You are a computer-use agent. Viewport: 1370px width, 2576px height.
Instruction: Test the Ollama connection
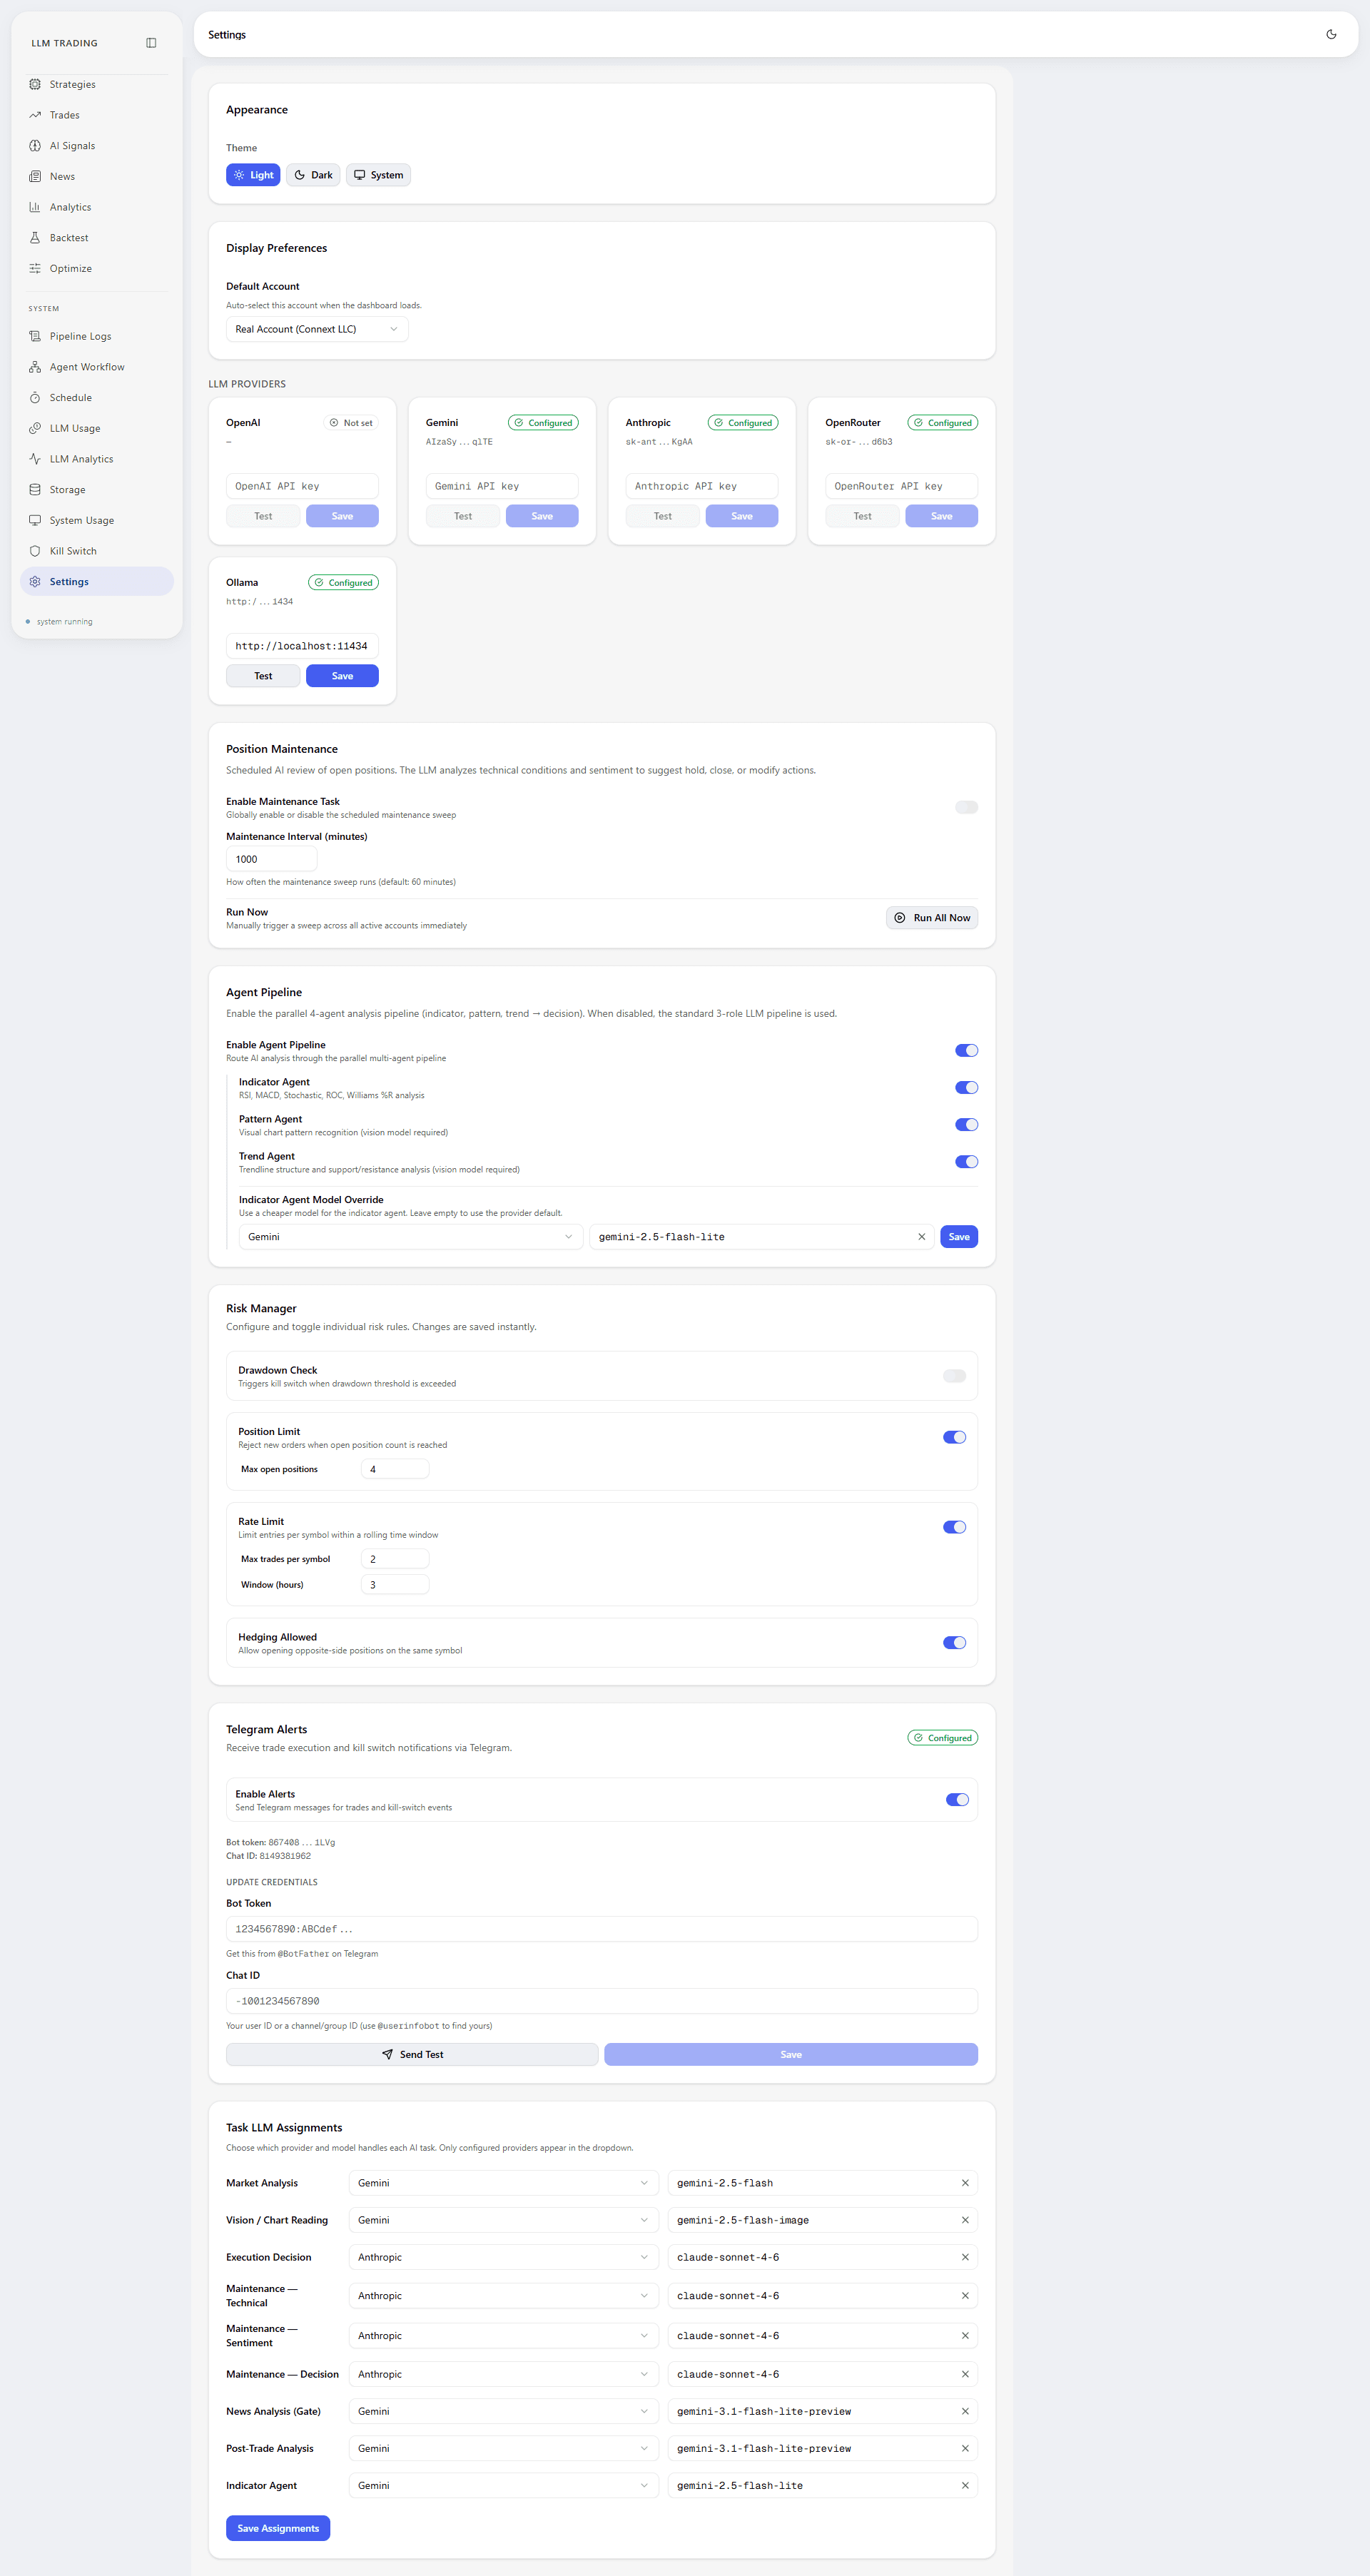(x=263, y=676)
